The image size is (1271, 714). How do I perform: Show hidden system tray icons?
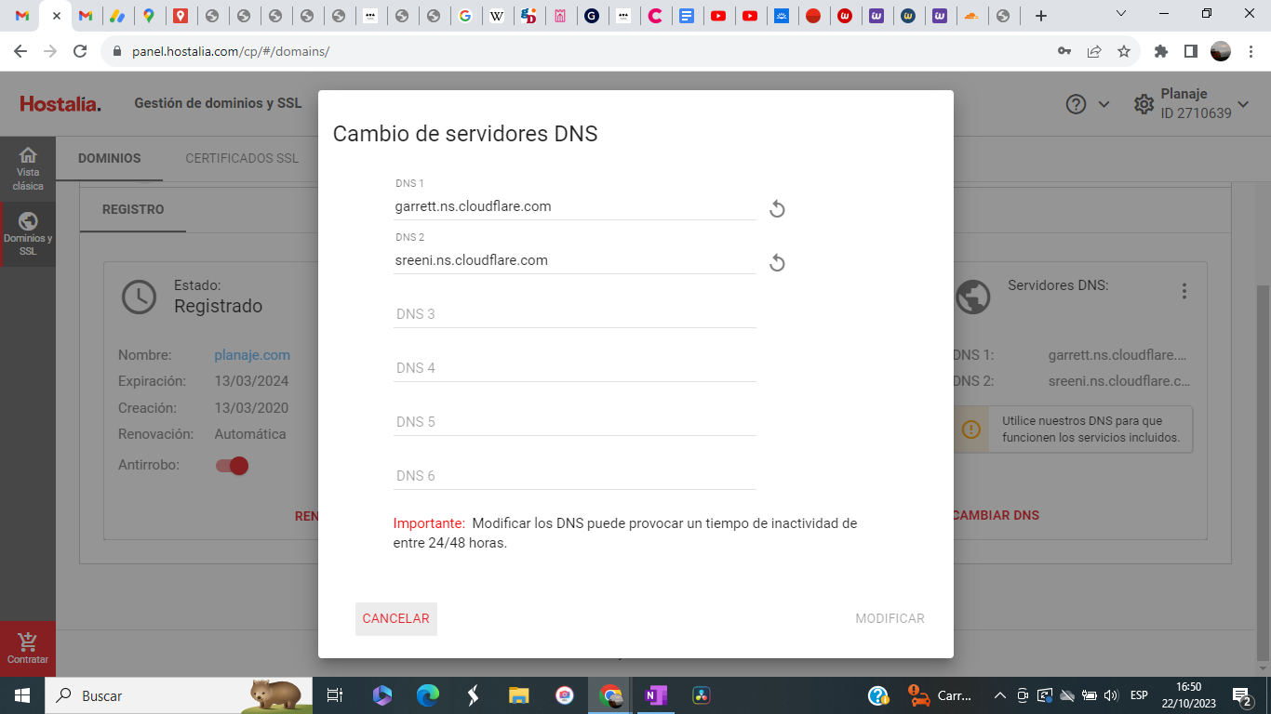tap(1000, 695)
